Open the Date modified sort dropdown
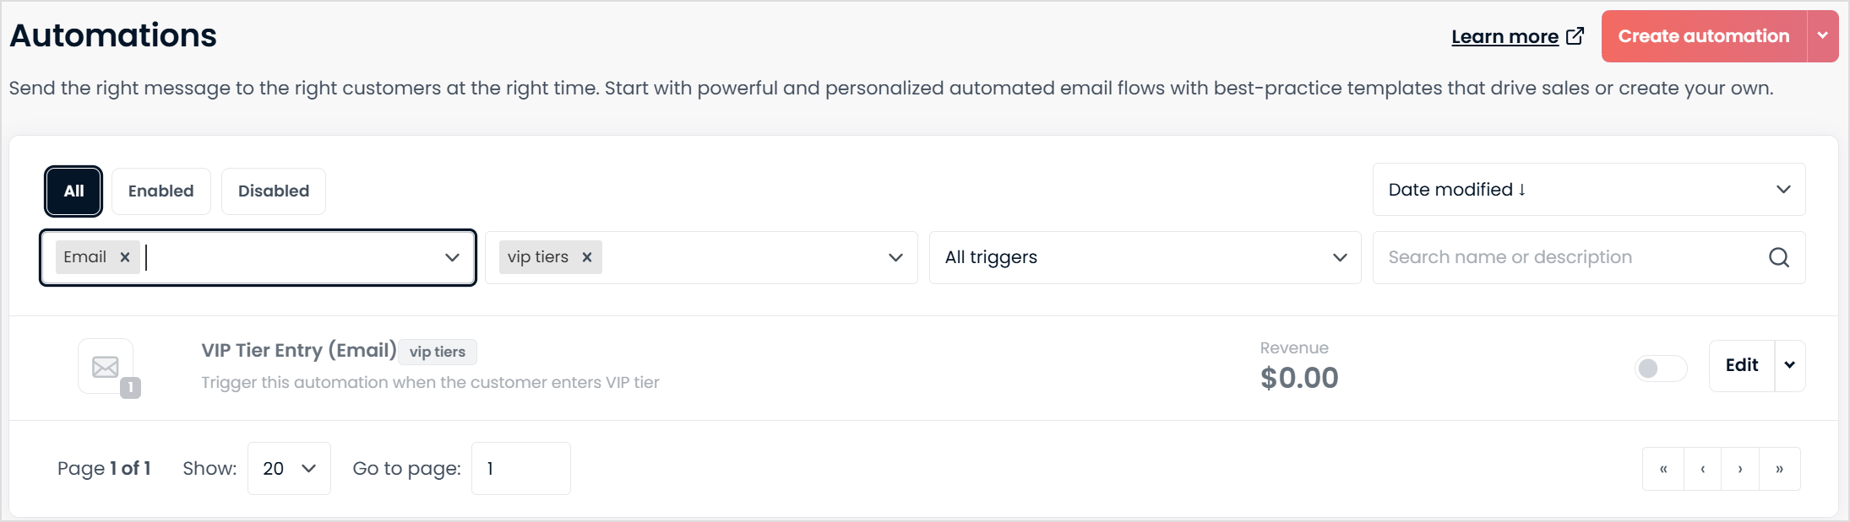Viewport: 1850px width, 522px height. click(x=1589, y=190)
